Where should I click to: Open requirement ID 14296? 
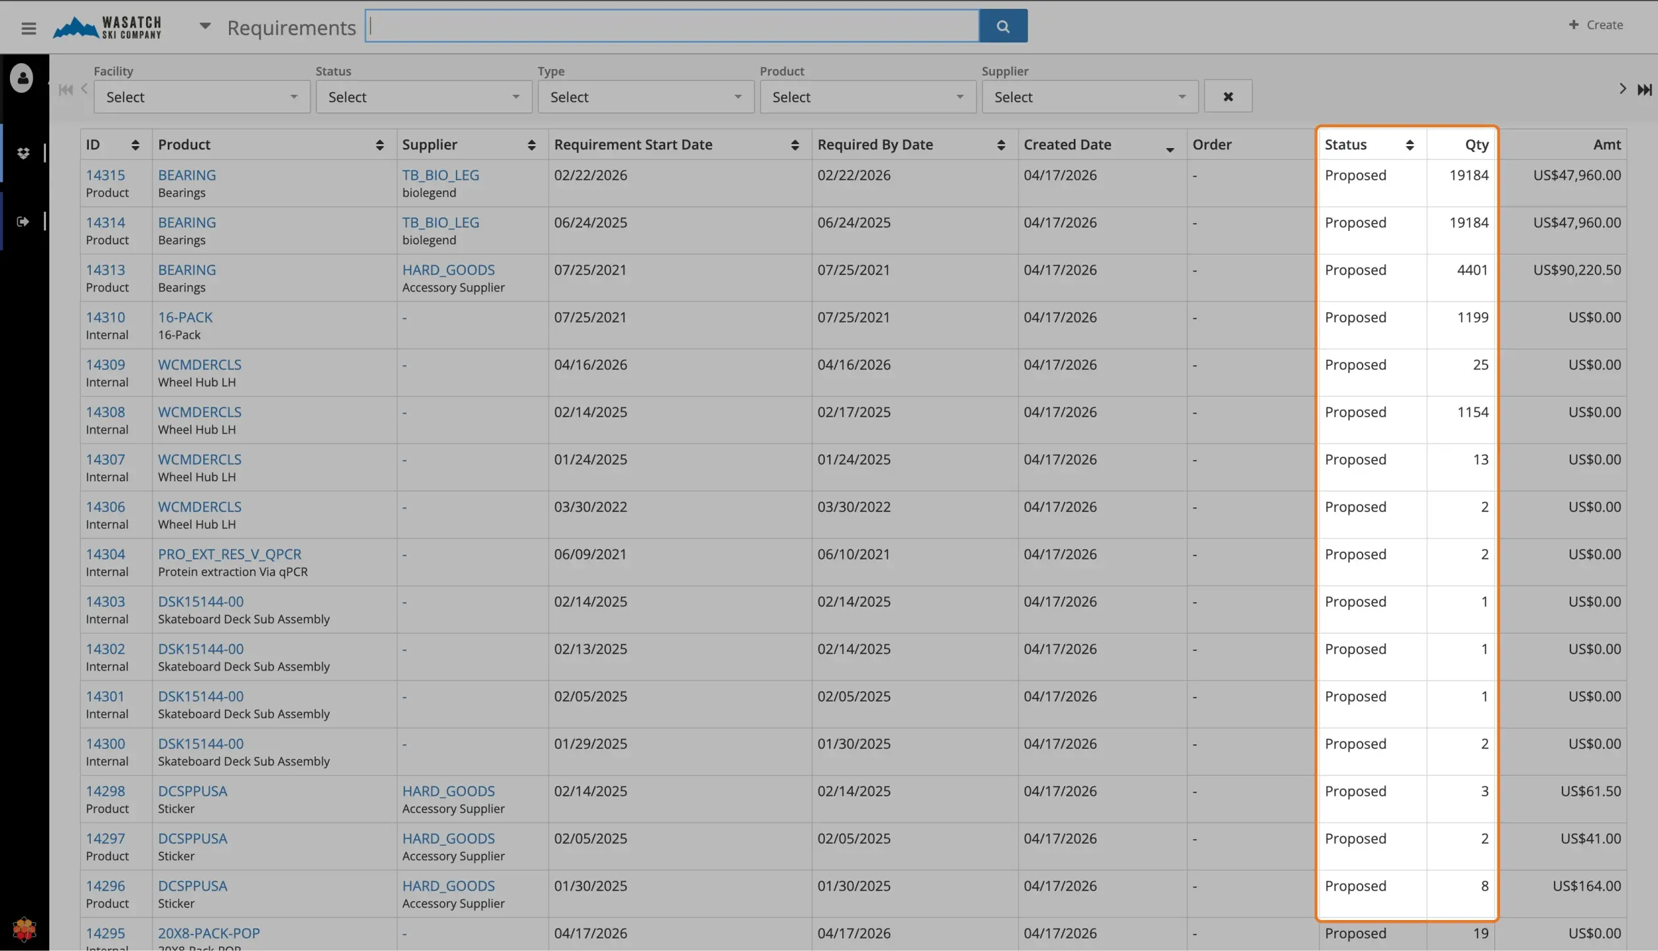[x=105, y=886]
